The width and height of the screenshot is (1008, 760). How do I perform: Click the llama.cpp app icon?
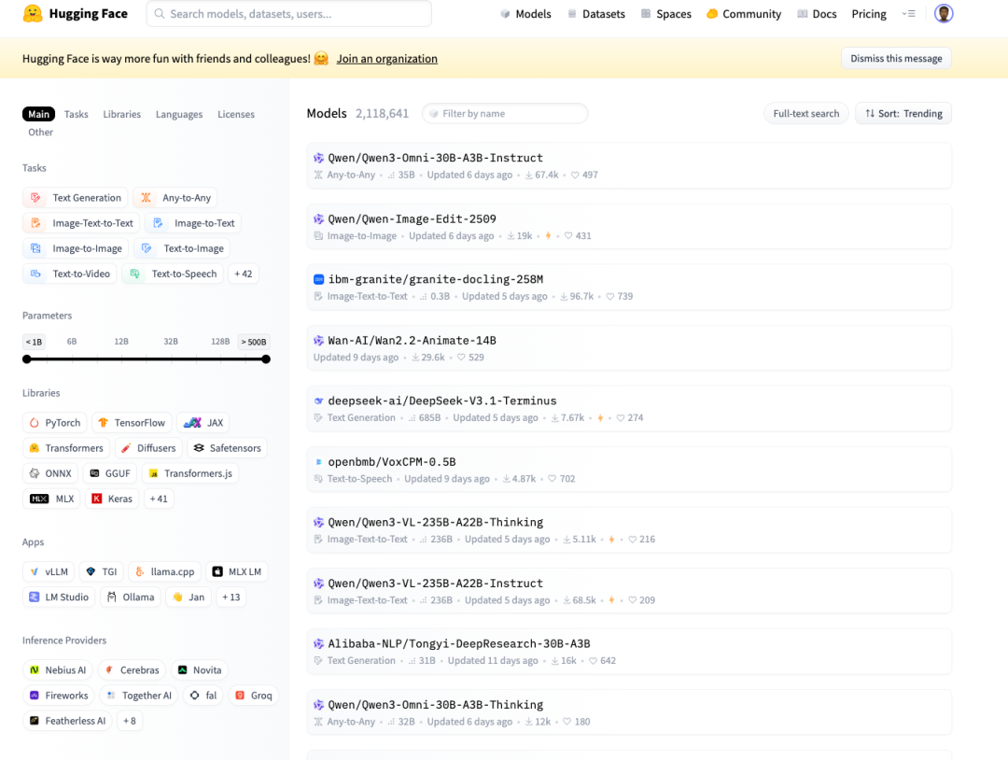coord(139,572)
